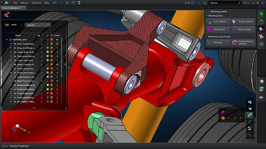The image size is (266, 149).
Task: Toggle visibility check for FwdOutbdBrake row
Action: (41, 98)
